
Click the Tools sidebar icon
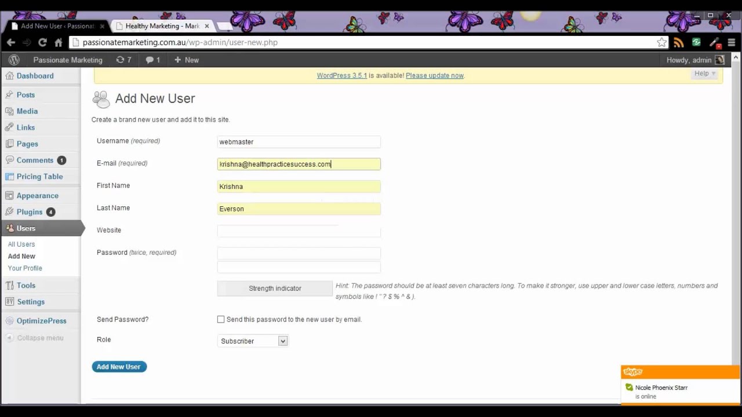click(9, 286)
